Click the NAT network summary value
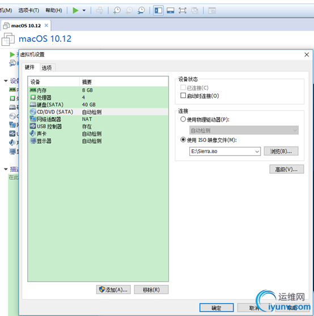 pyautogui.click(x=87, y=119)
